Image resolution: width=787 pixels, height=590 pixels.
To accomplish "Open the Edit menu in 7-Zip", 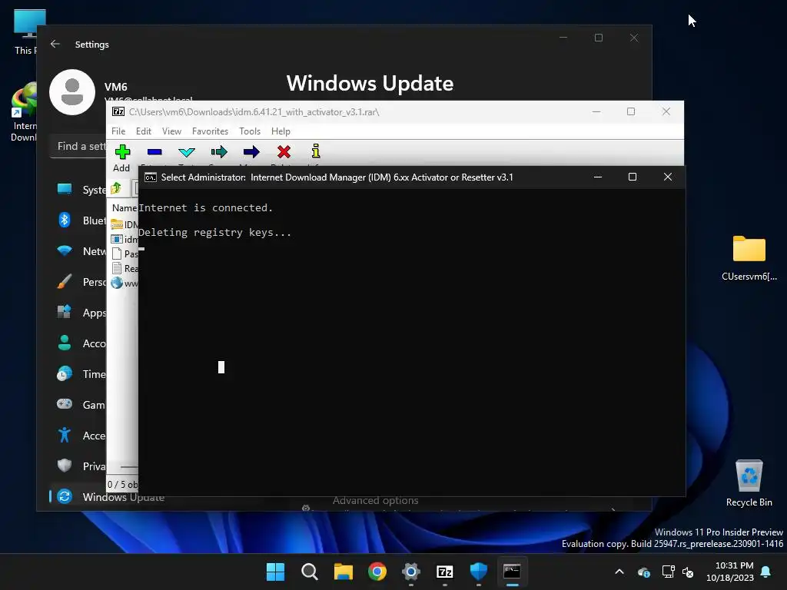I will (144, 131).
